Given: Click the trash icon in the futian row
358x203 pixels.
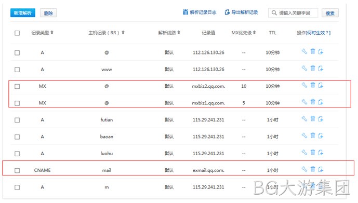Looking at the screenshot, I should [x=313, y=118].
